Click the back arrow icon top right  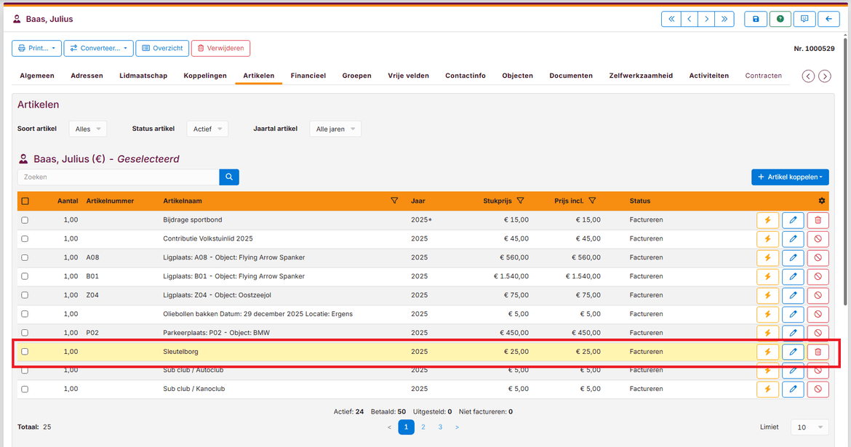[828, 19]
